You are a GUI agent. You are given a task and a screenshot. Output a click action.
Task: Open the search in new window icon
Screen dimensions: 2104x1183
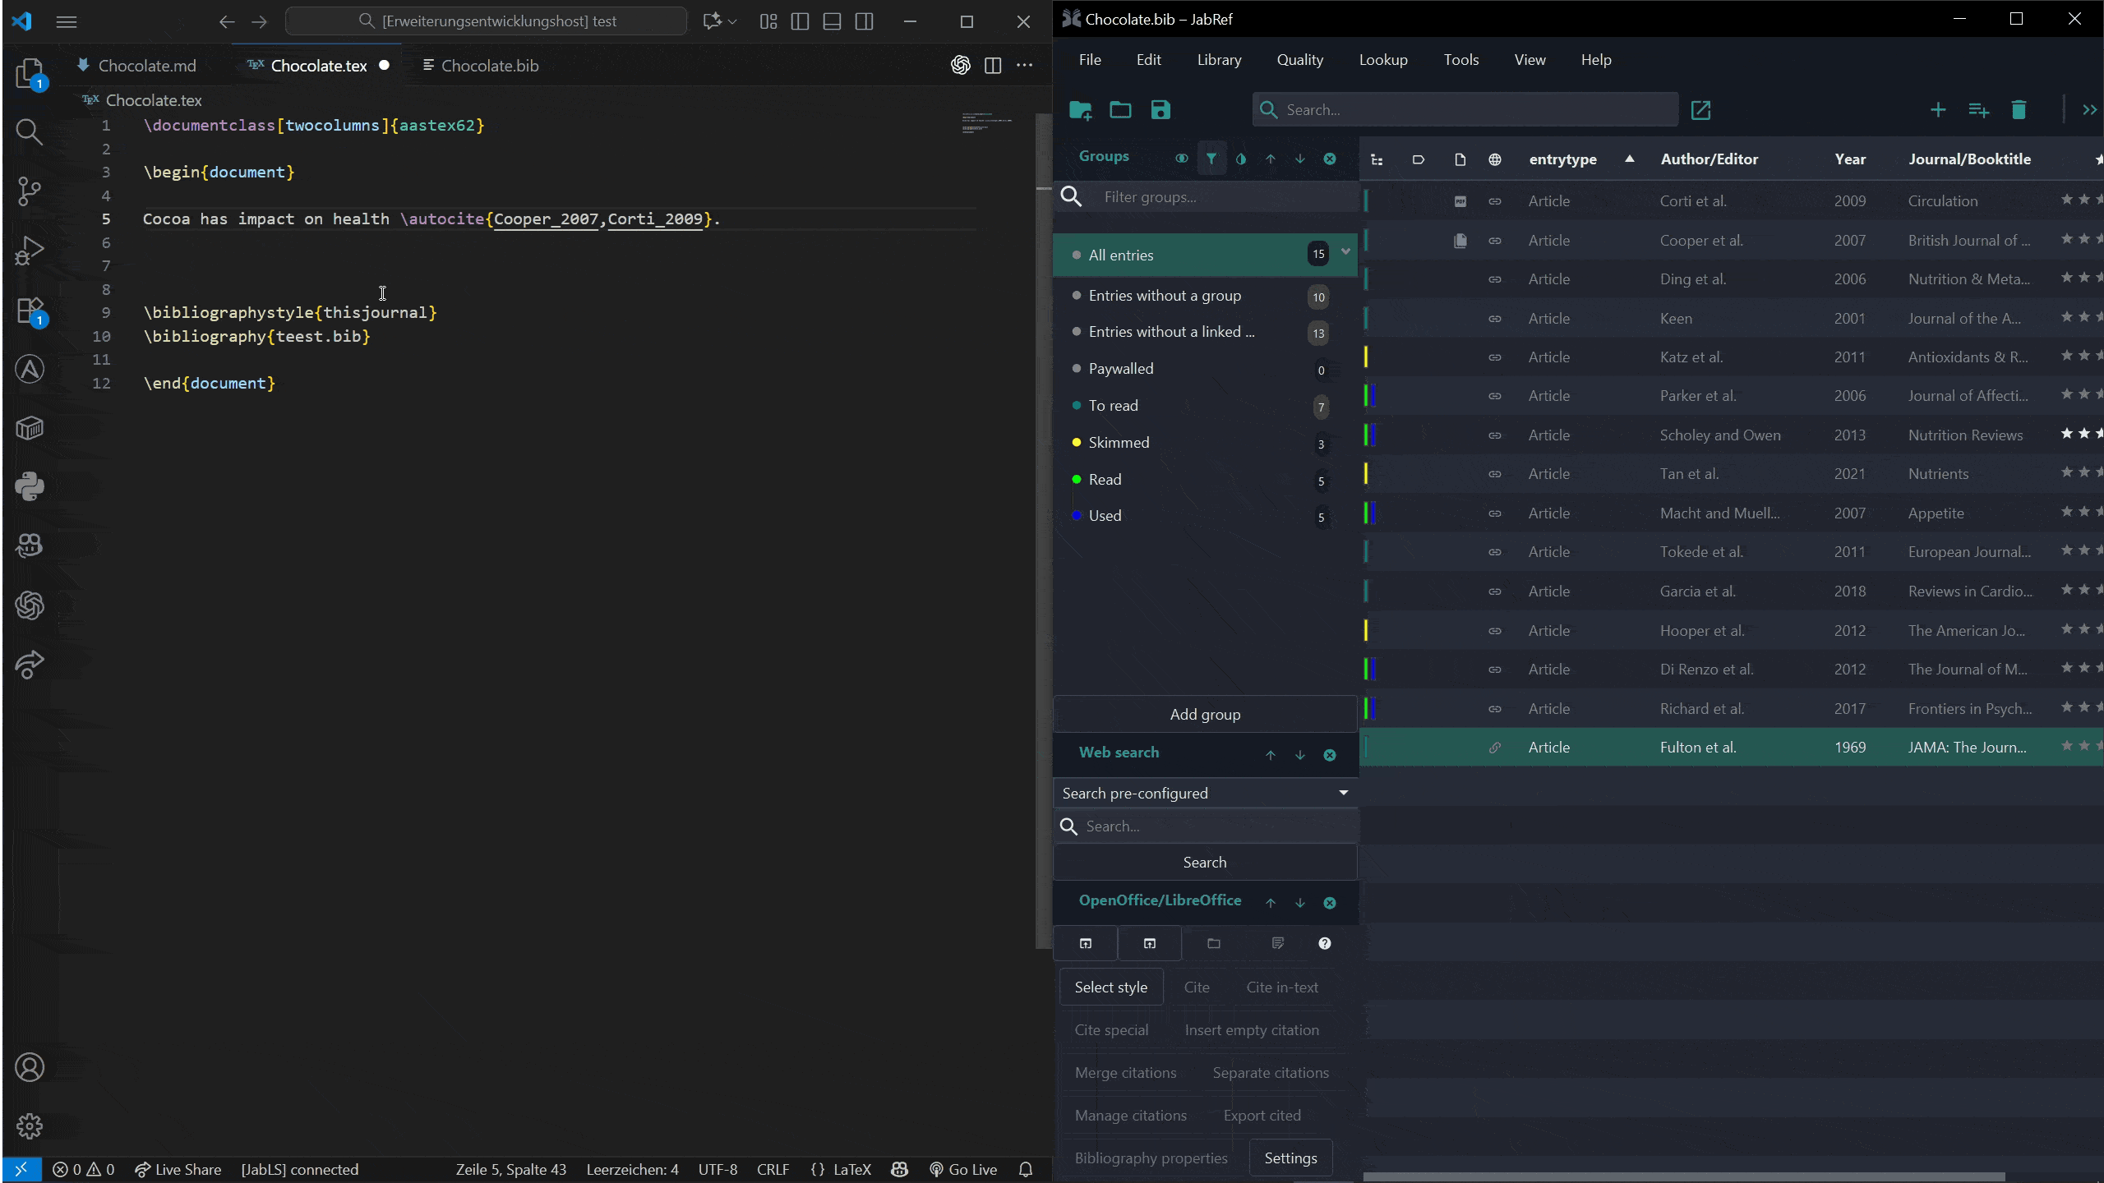click(x=1700, y=109)
